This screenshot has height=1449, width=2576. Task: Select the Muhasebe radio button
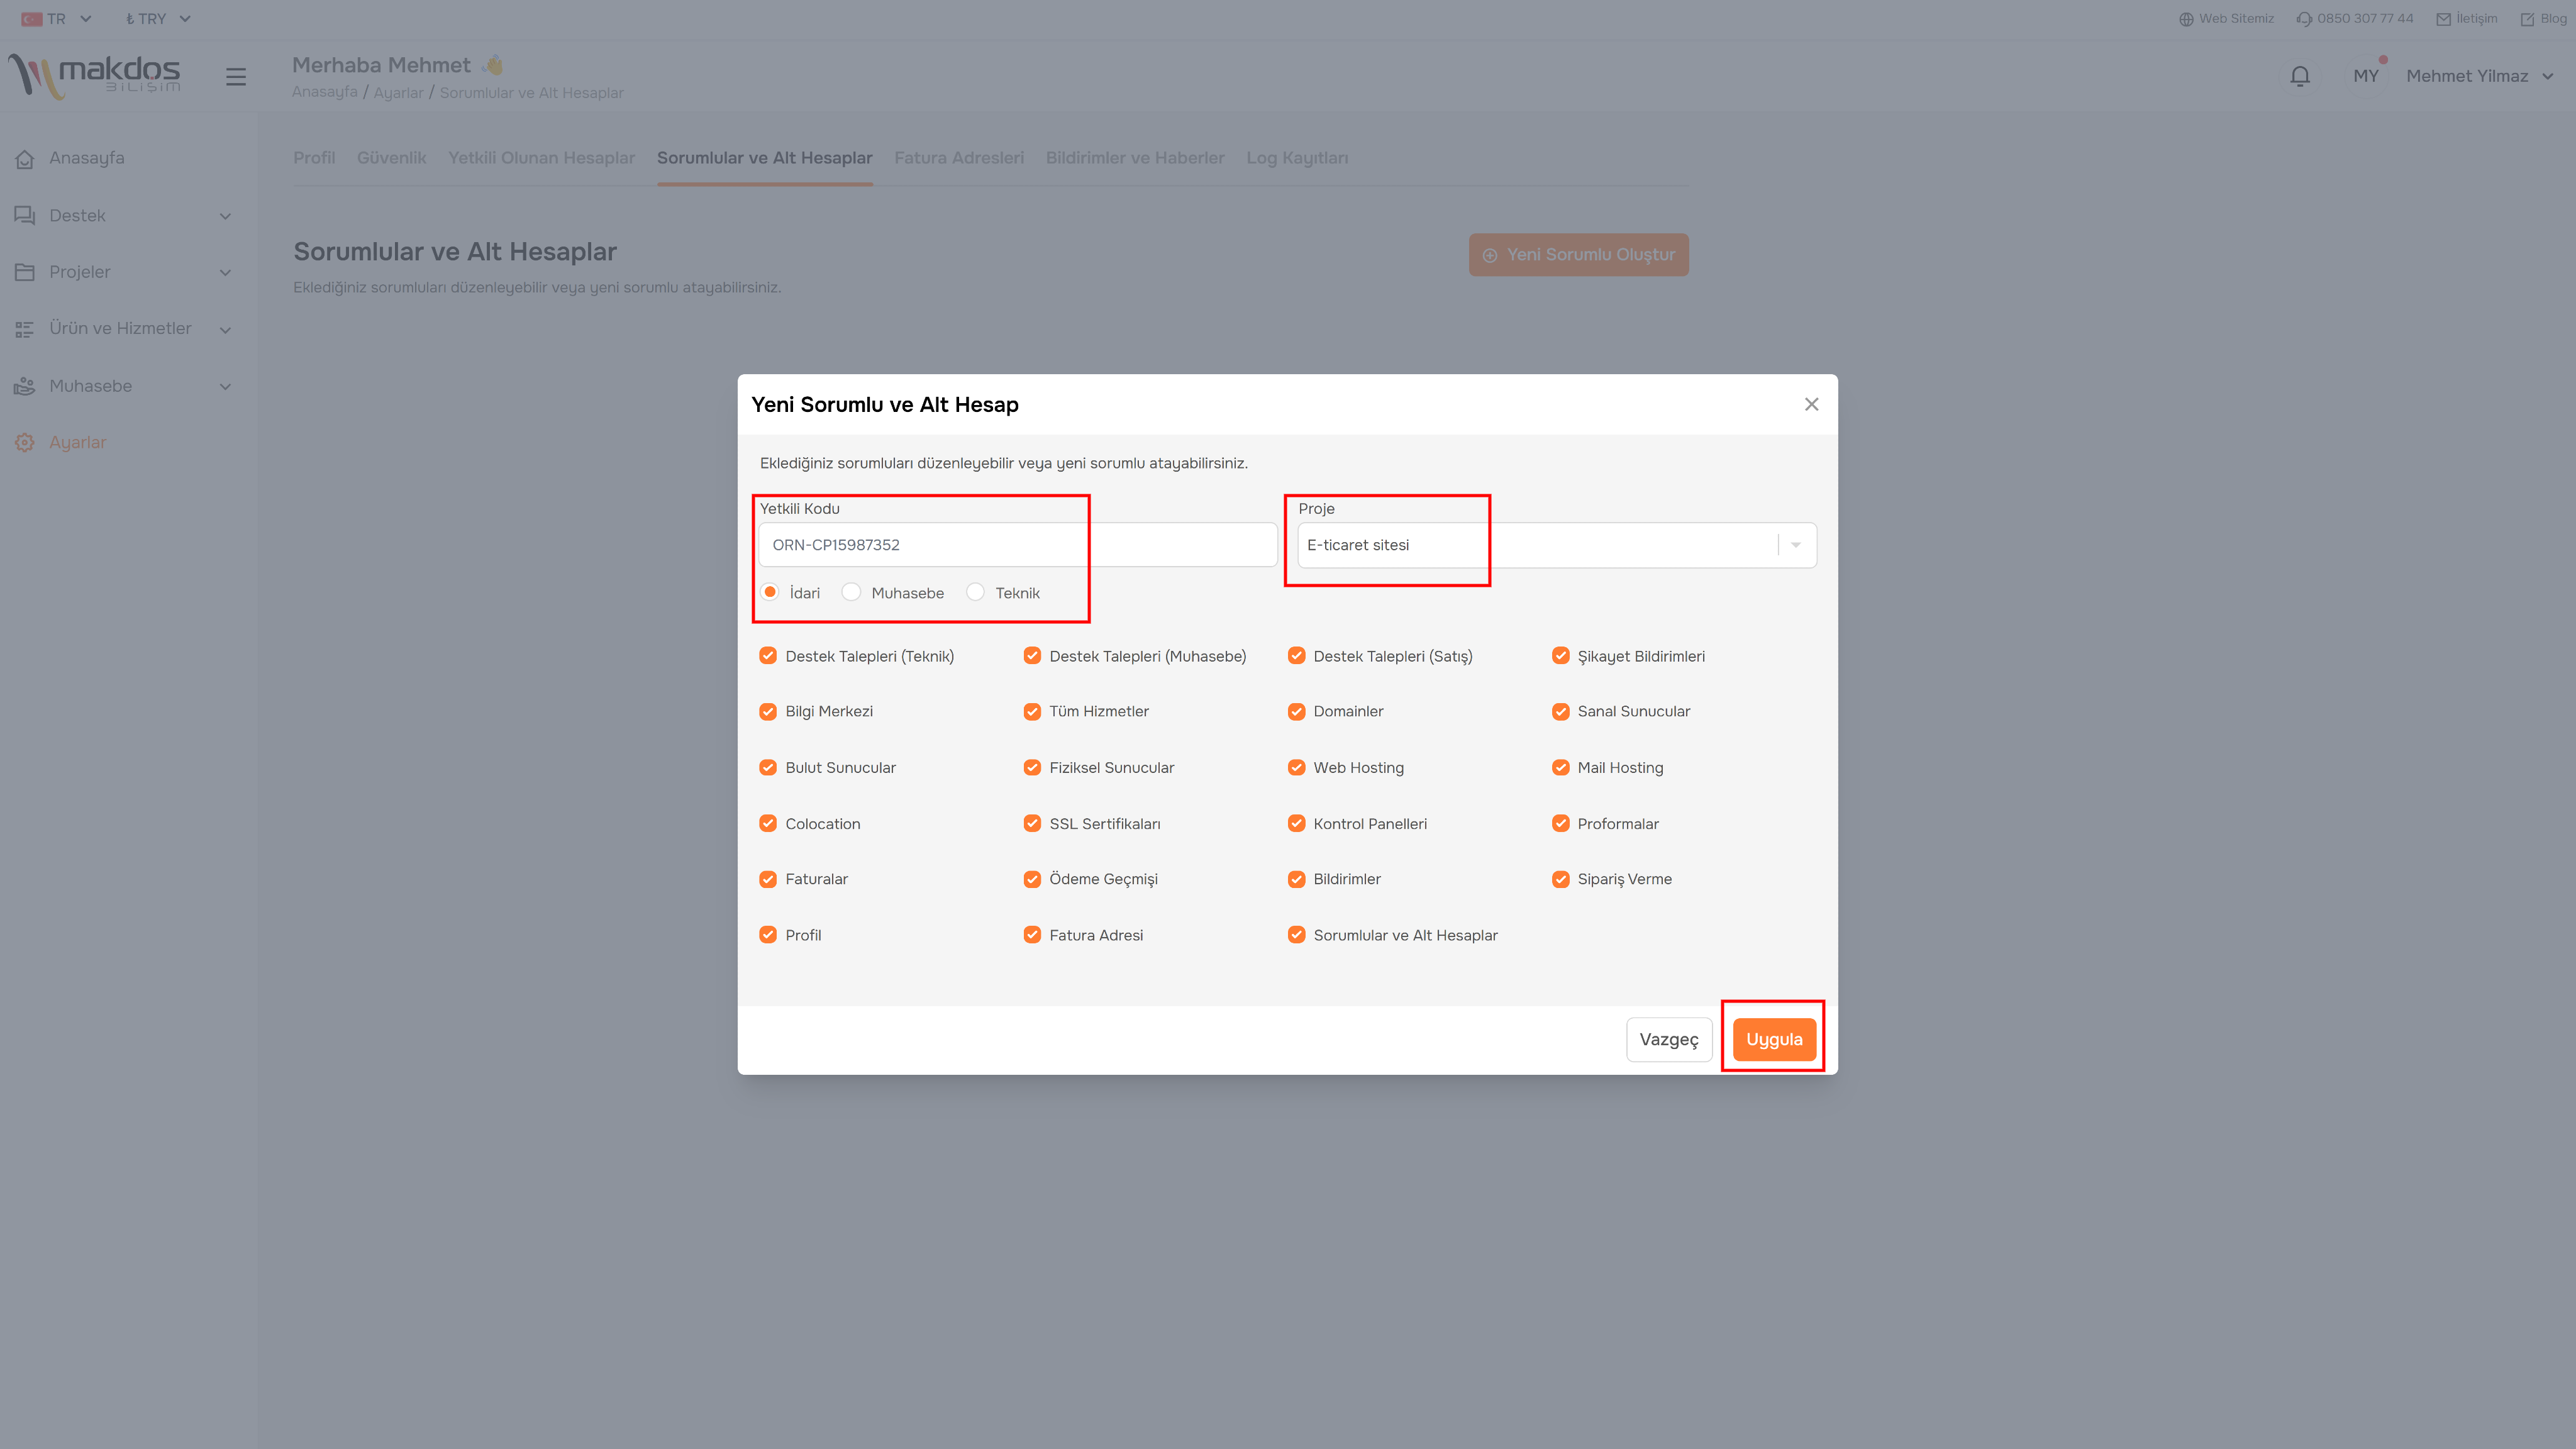851,592
